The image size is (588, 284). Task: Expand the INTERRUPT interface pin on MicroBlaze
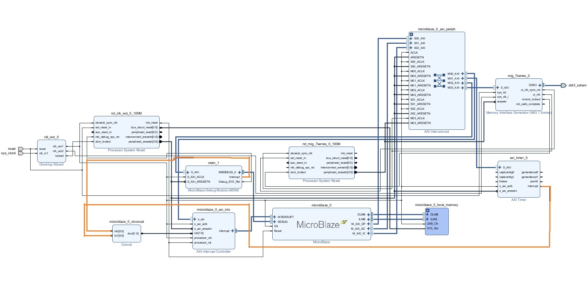point(274,217)
